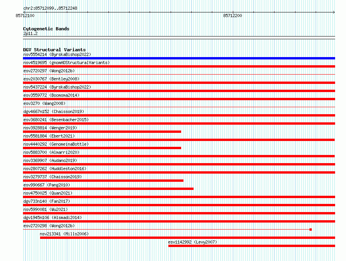Click the first esv2720297 (Wong2012b) label
Screen dimensions: 346x261
[x=49, y=71]
